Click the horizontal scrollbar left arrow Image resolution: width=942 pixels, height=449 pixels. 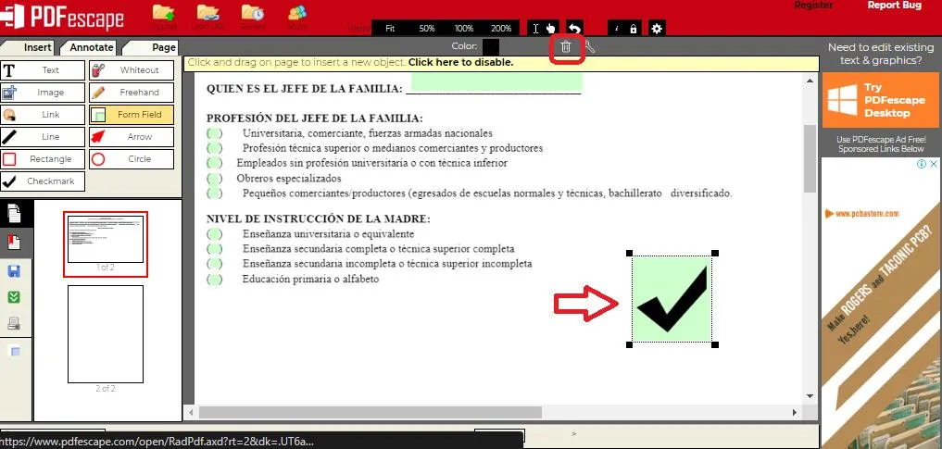(x=192, y=412)
